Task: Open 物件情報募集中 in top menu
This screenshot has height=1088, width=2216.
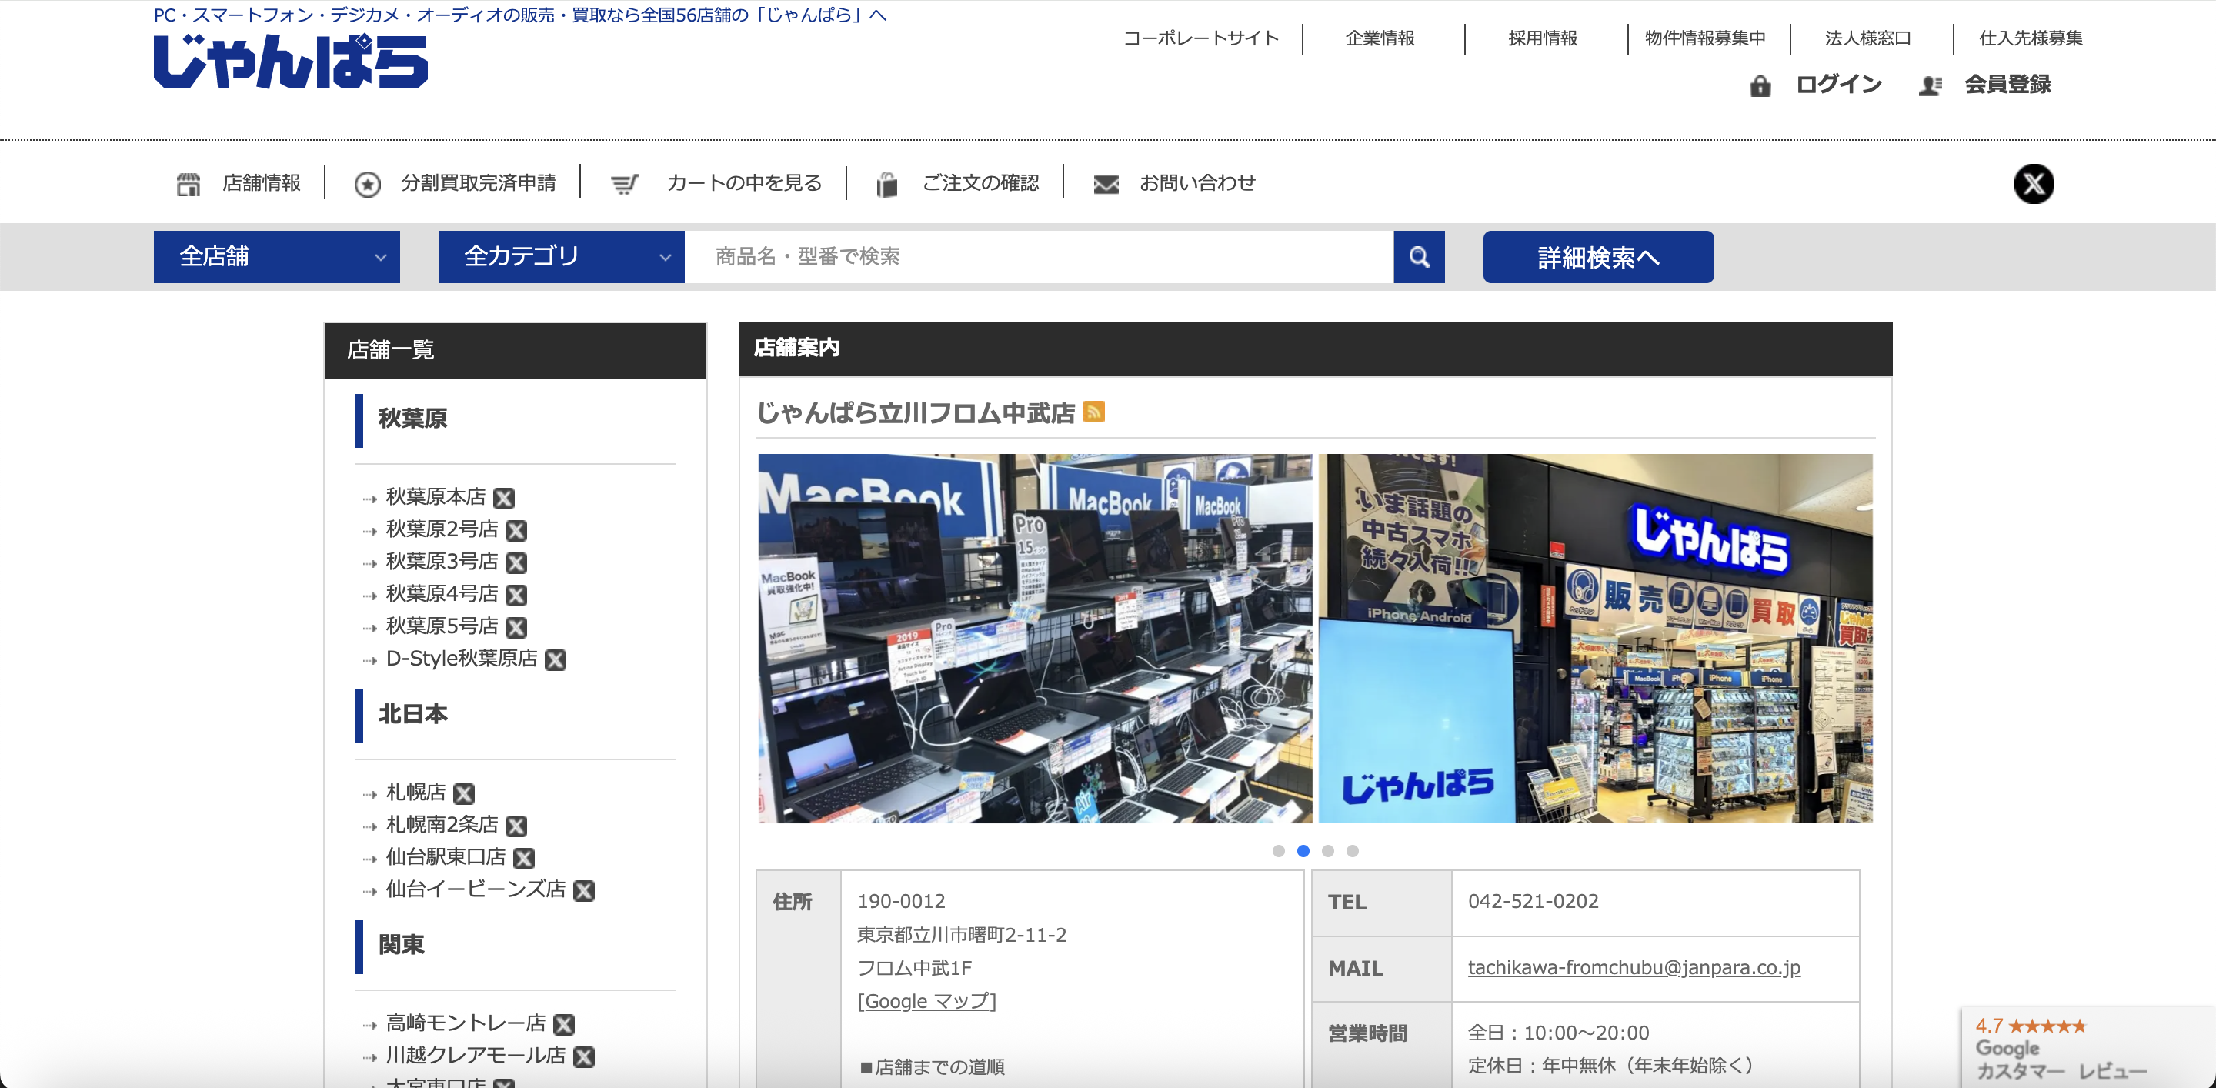Action: pos(1705,38)
